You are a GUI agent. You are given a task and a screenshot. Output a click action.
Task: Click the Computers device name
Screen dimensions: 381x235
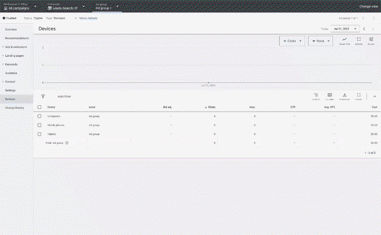[x=54, y=117]
